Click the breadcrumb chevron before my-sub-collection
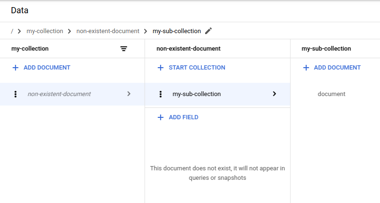 coord(146,31)
